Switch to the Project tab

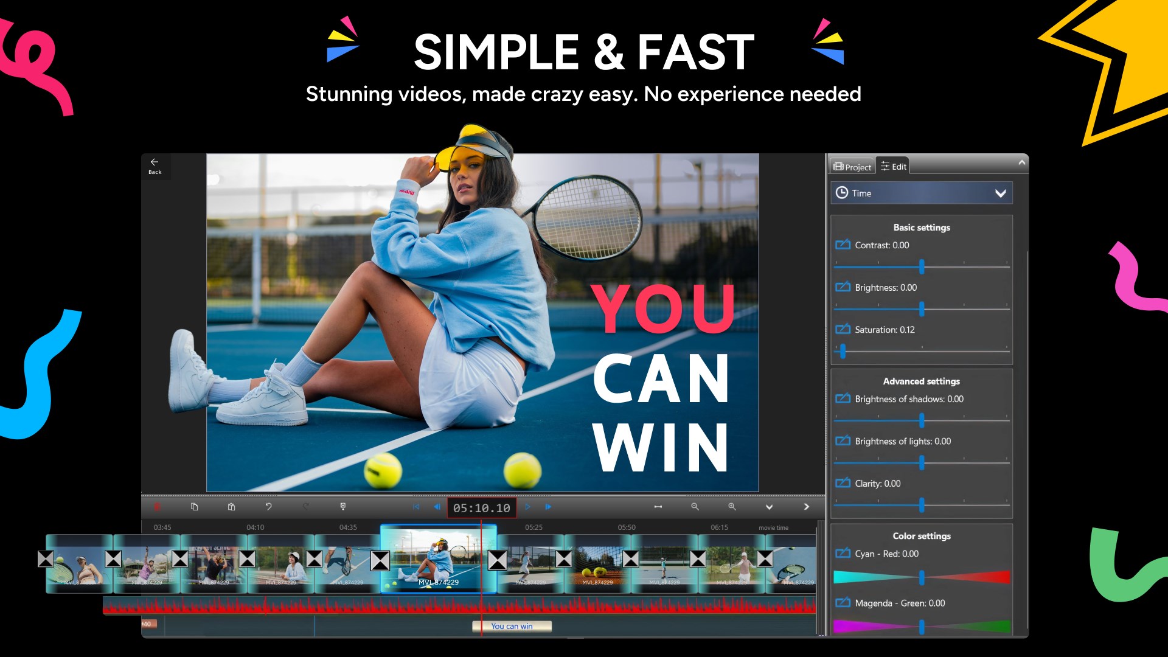852,167
